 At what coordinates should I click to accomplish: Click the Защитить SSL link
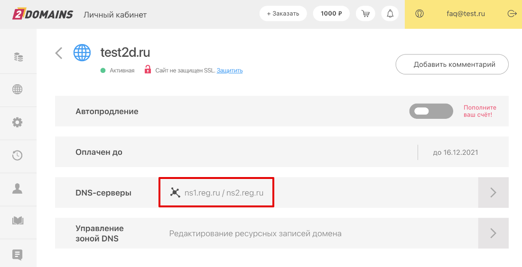click(230, 71)
